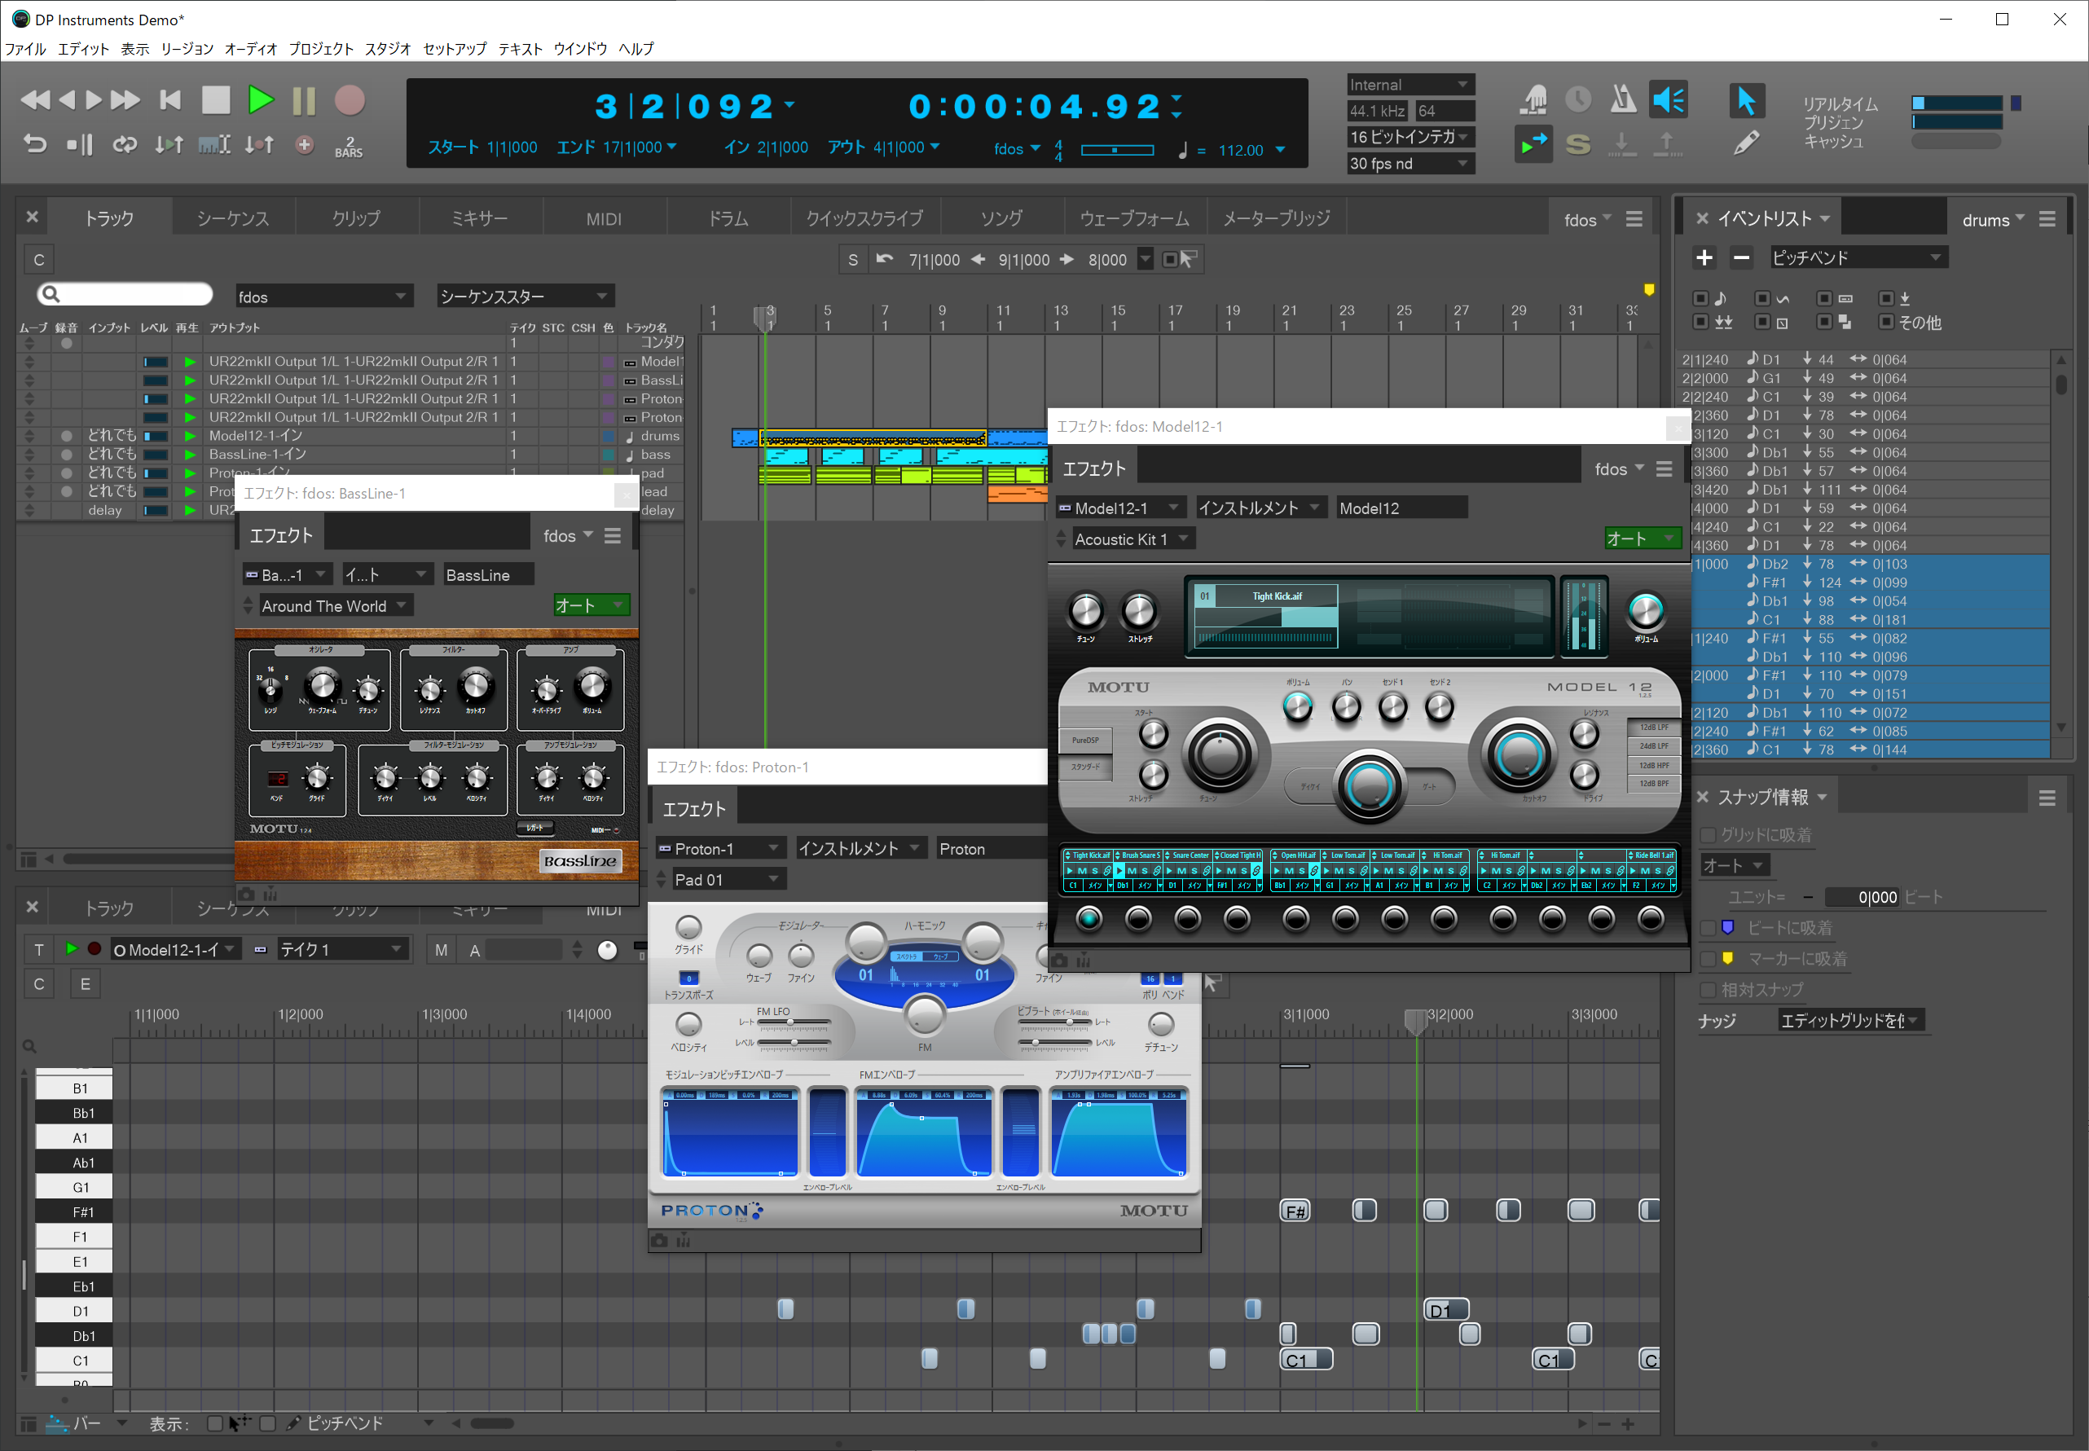Viewport: 2089px width, 1451px height.
Task: Toggle the checkbox left of ピッチベンド at bottom
Action: pos(268,1424)
